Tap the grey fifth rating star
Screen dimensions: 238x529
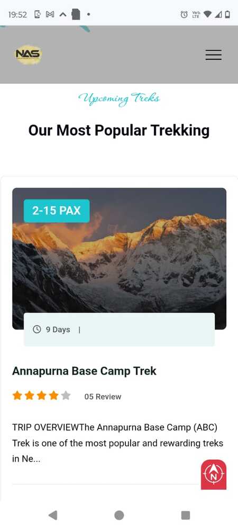[66, 395]
